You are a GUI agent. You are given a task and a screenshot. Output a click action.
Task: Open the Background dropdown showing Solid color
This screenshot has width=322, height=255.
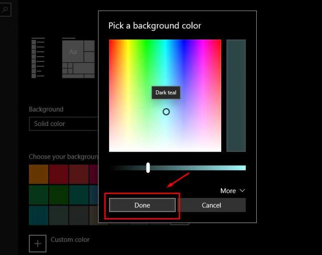(x=64, y=124)
